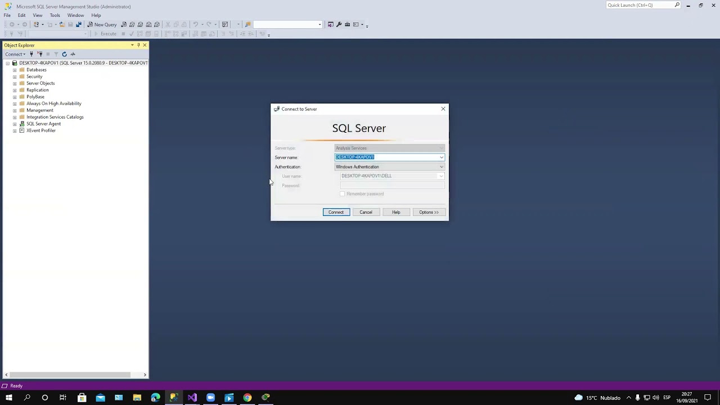This screenshot has height=405, width=720.
Task: Expand the SQL Server Agent node
Action: [15, 124]
